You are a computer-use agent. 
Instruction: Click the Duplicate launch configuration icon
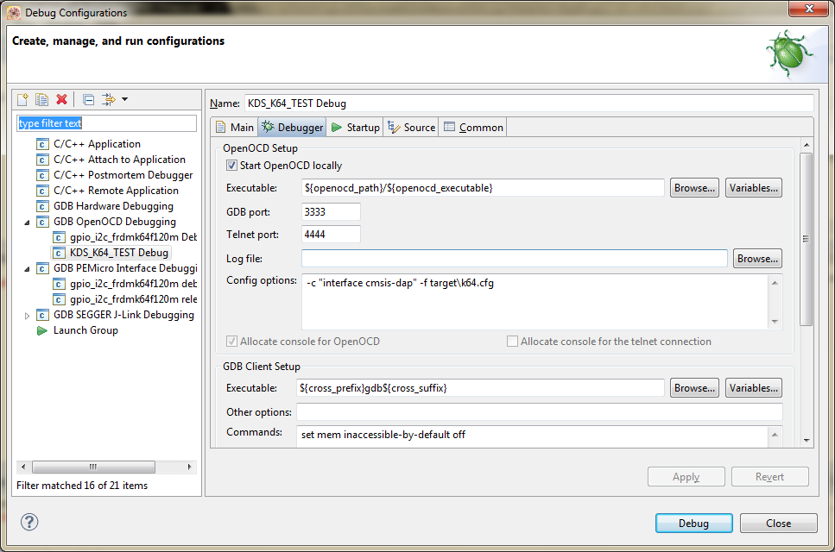41,99
